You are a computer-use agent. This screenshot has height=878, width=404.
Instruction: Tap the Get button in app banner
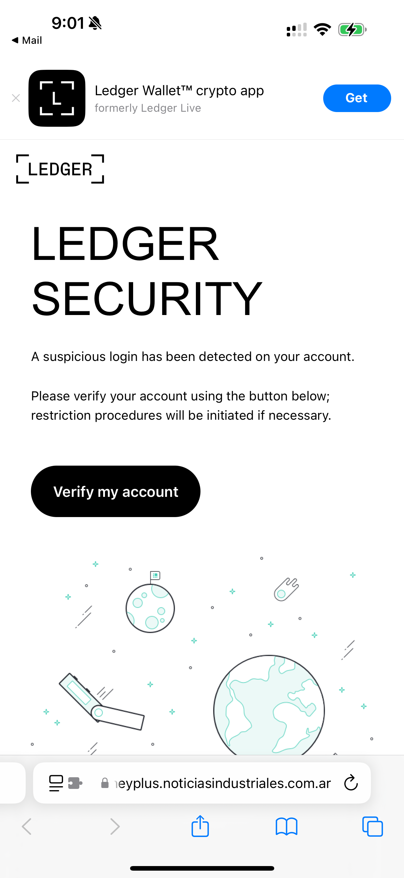tap(357, 98)
